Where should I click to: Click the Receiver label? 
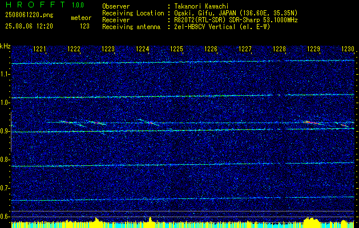click(116, 20)
